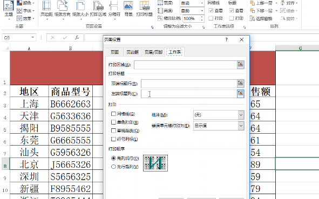Open 错误单元格打印为 dropdown

click(x=241, y=126)
